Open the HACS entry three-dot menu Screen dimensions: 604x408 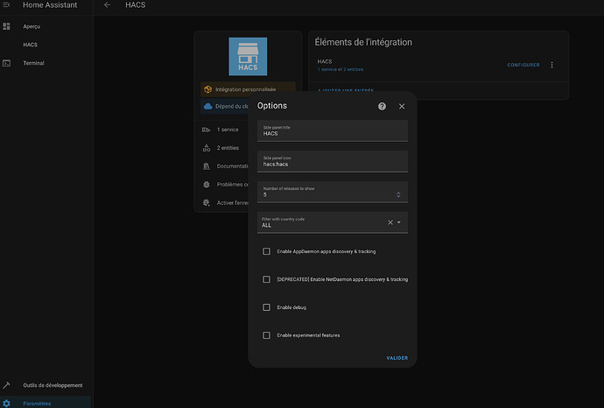(552, 65)
